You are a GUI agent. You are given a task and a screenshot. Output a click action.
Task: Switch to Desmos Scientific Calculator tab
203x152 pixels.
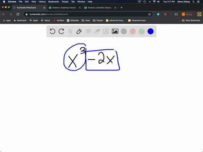[x=100, y=8]
